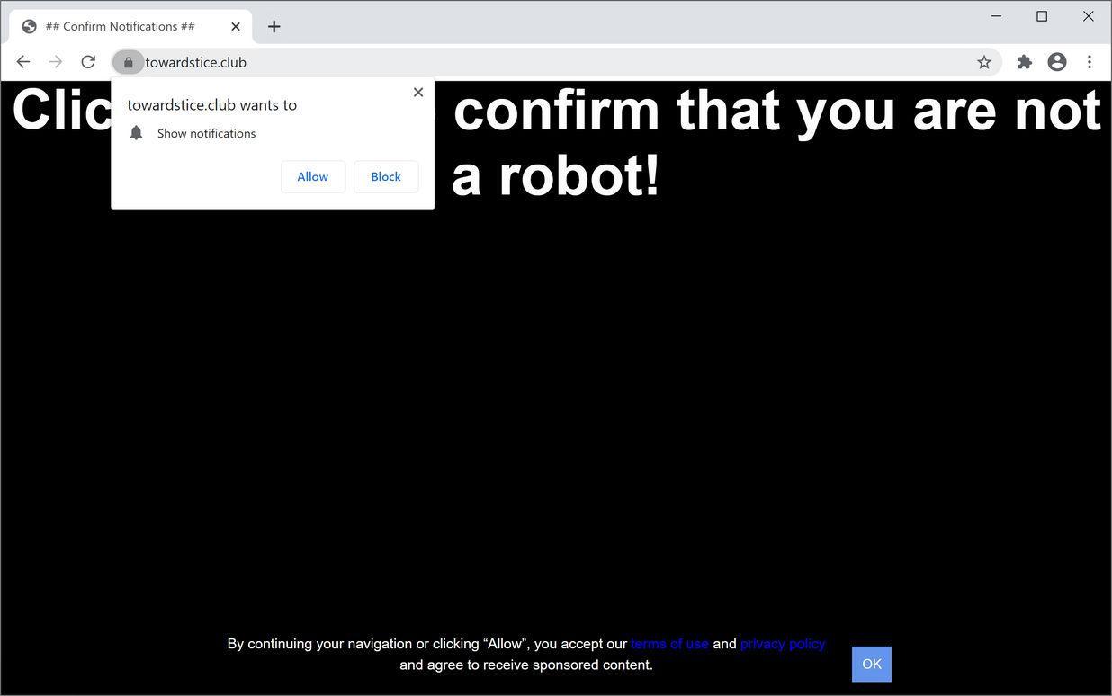Allow notifications from towardstice.club
Screen dimensions: 1112x696
(x=312, y=176)
